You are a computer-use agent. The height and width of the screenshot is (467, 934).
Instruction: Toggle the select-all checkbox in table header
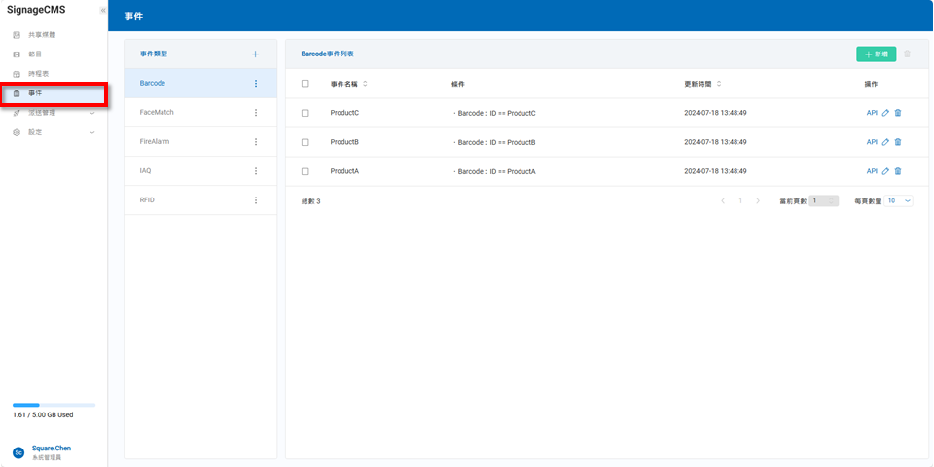[305, 84]
